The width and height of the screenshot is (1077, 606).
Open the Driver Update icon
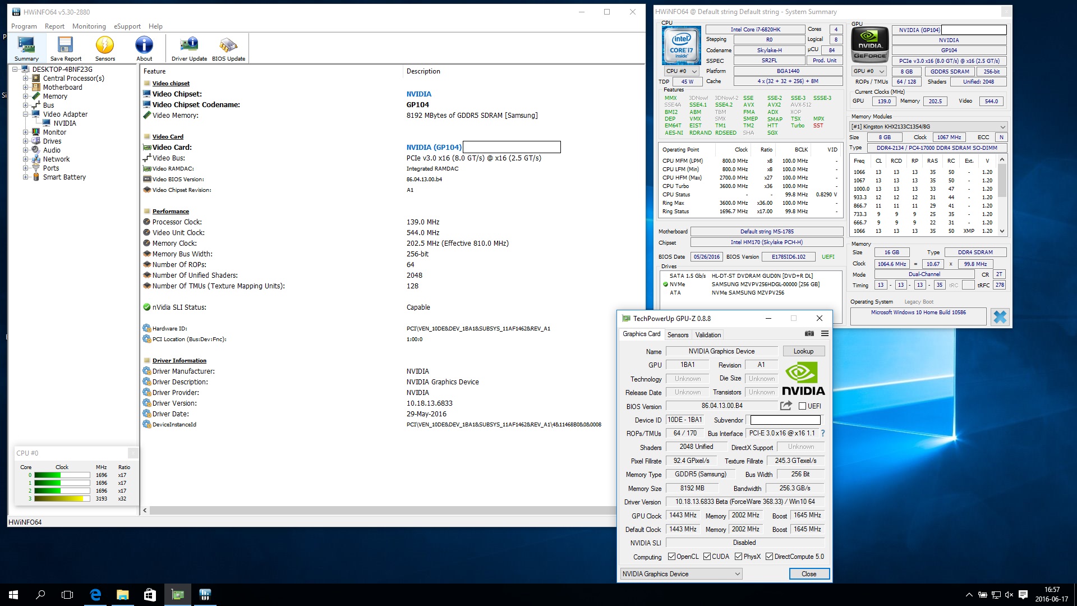click(189, 48)
